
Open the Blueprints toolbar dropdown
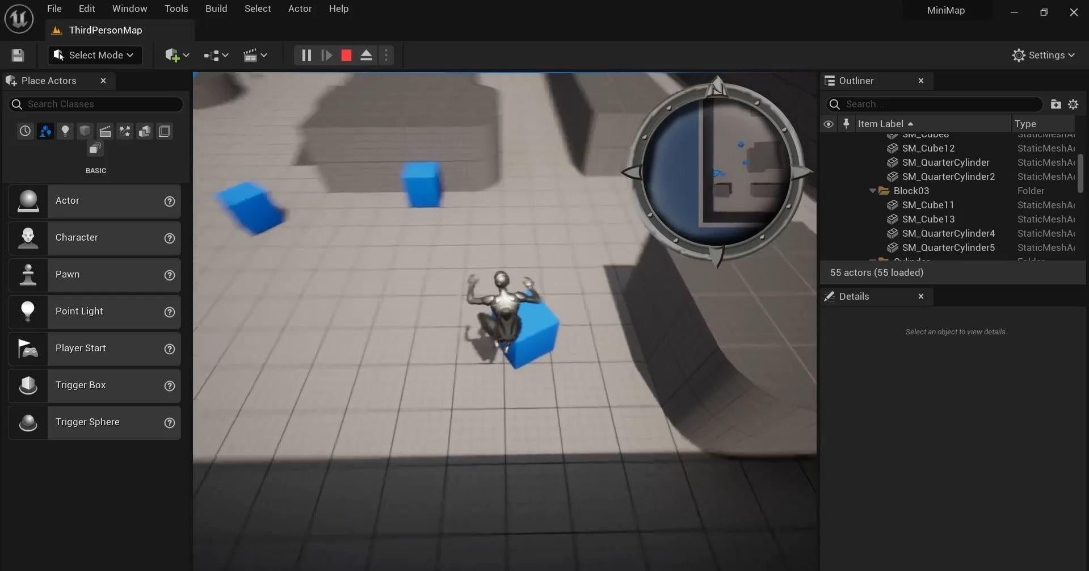coord(216,55)
